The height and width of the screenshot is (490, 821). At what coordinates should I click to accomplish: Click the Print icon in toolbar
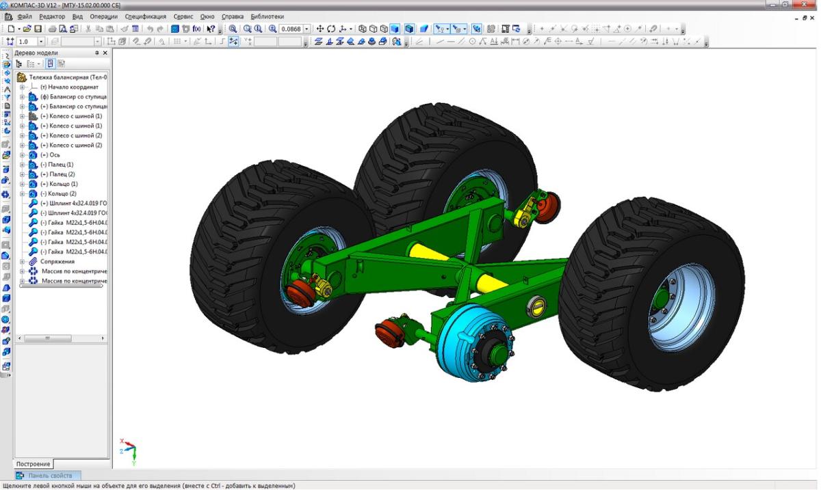tap(52, 29)
